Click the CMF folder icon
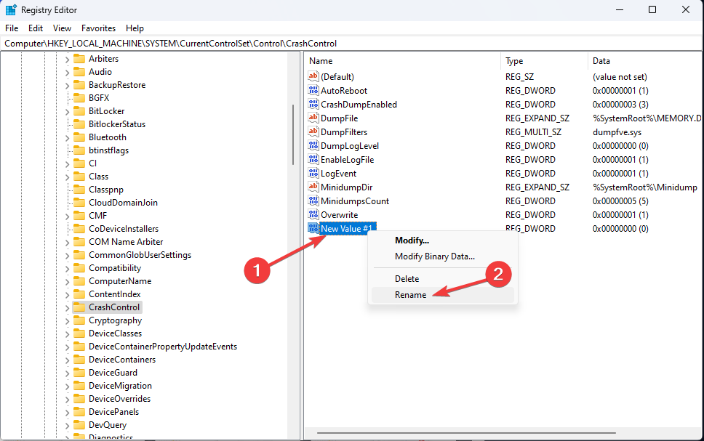Screen dimensions: 704x441 click(x=79, y=216)
